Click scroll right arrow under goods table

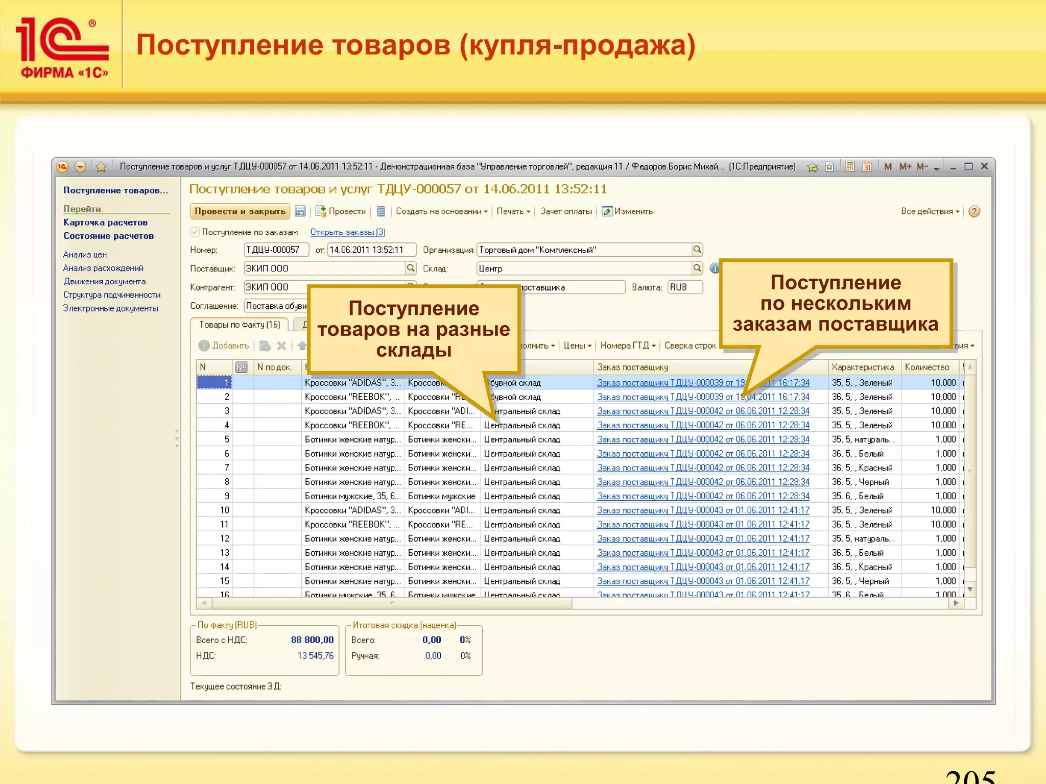(x=957, y=603)
